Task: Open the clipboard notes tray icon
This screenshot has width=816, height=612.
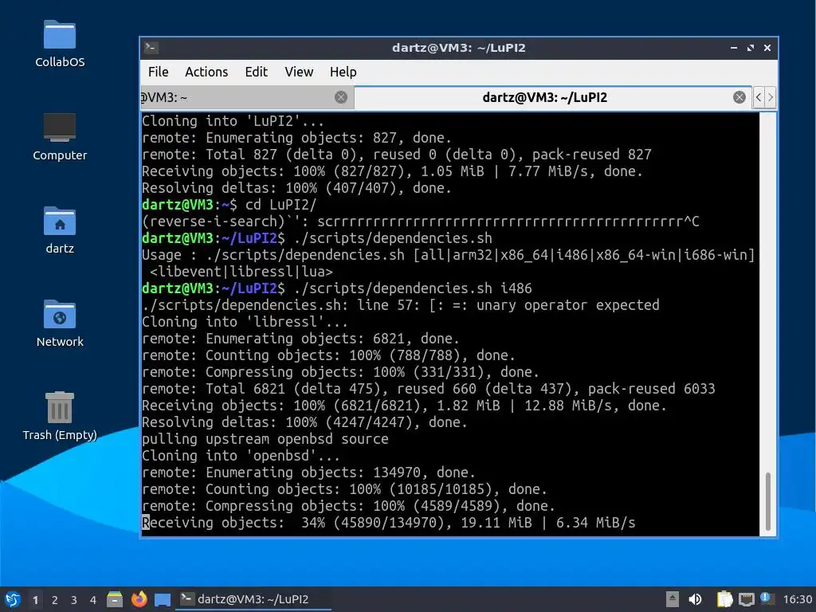Action: point(724,599)
